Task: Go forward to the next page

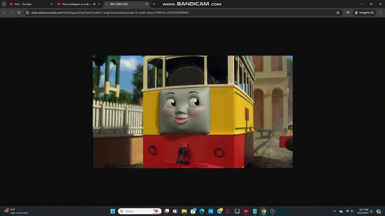Action: tap(11, 13)
